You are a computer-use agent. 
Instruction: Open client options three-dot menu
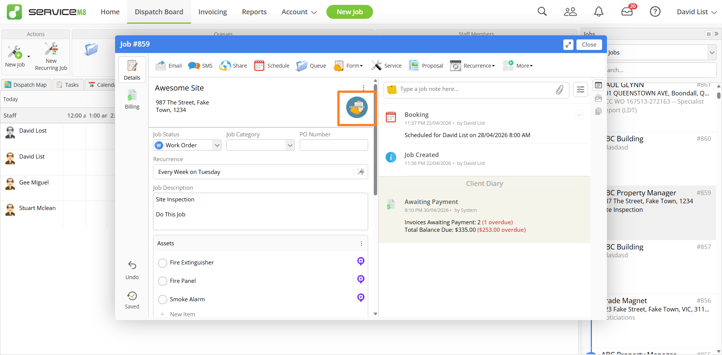tap(363, 88)
